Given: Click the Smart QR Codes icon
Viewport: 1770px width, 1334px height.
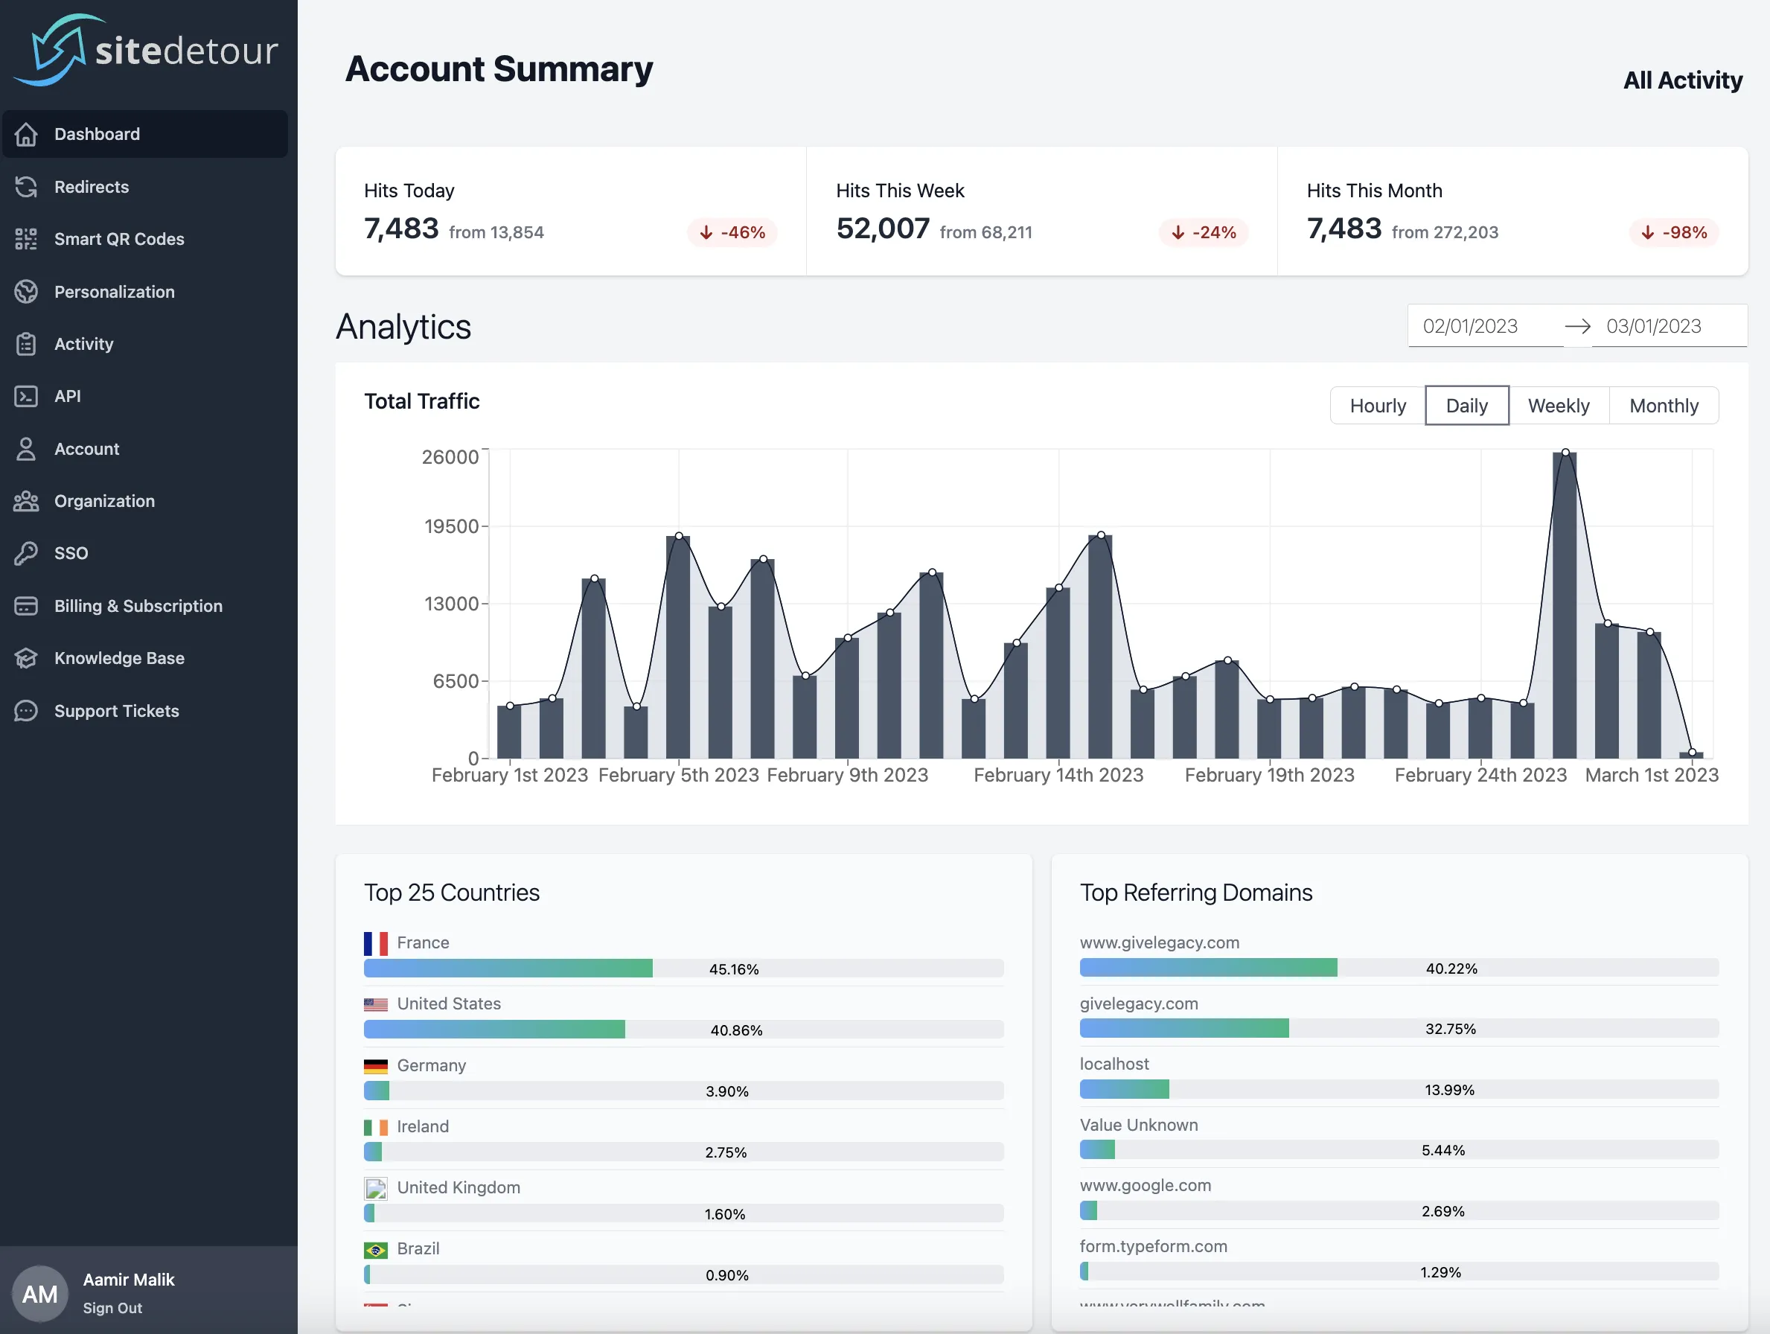Looking at the screenshot, I should tap(26, 239).
